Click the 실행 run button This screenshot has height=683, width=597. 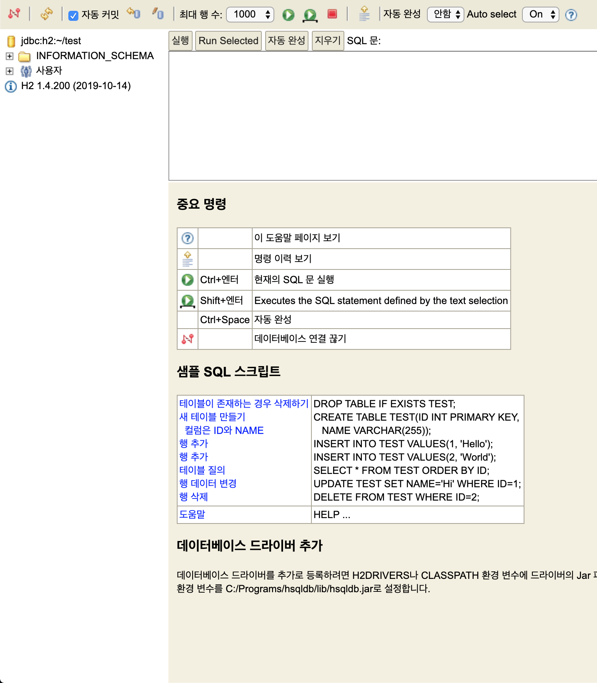pos(181,41)
